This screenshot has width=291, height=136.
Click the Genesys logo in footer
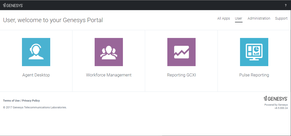click(276, 99)
